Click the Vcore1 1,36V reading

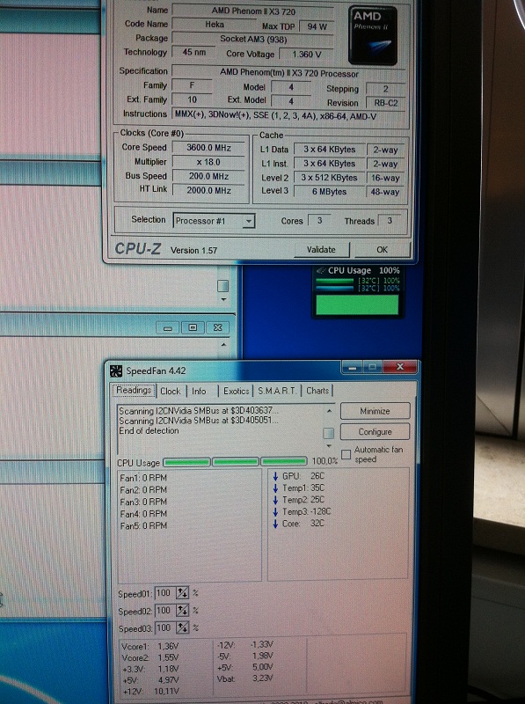(x=149, y=647)
